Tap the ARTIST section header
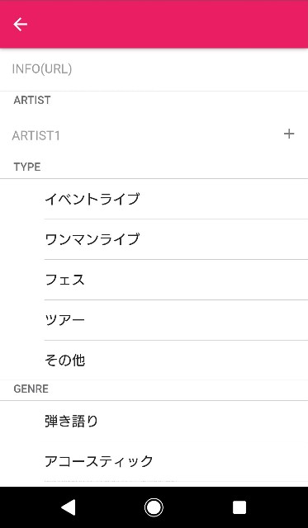Screen dimensions: 308x528 (32, 100)
